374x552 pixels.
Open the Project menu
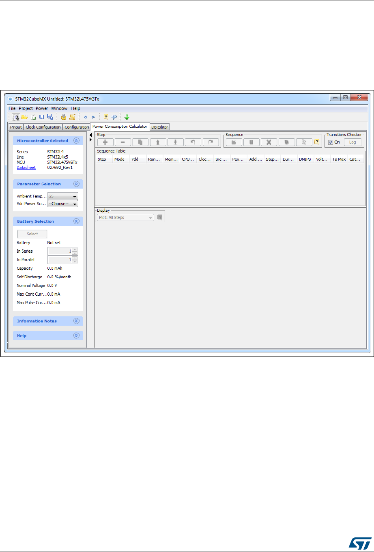coord(26,108)
